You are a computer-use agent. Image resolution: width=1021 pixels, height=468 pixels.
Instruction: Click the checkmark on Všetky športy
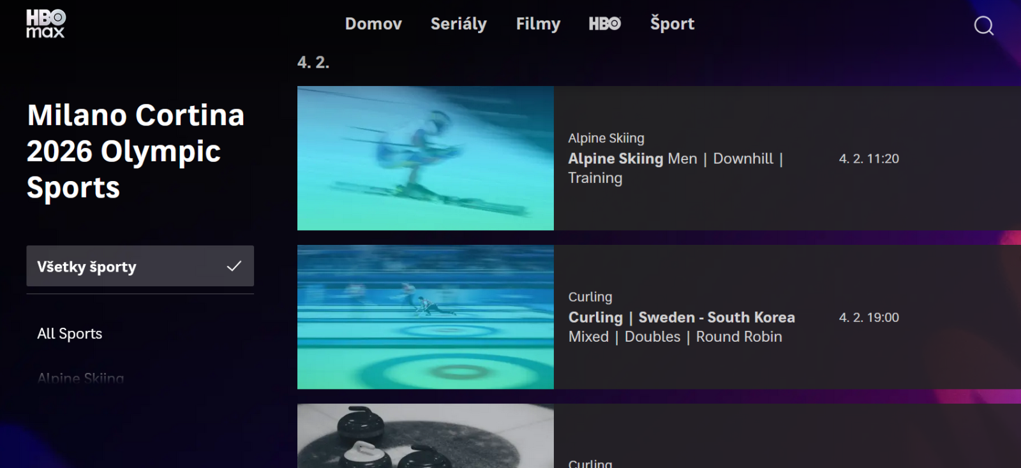click(234, 266)
